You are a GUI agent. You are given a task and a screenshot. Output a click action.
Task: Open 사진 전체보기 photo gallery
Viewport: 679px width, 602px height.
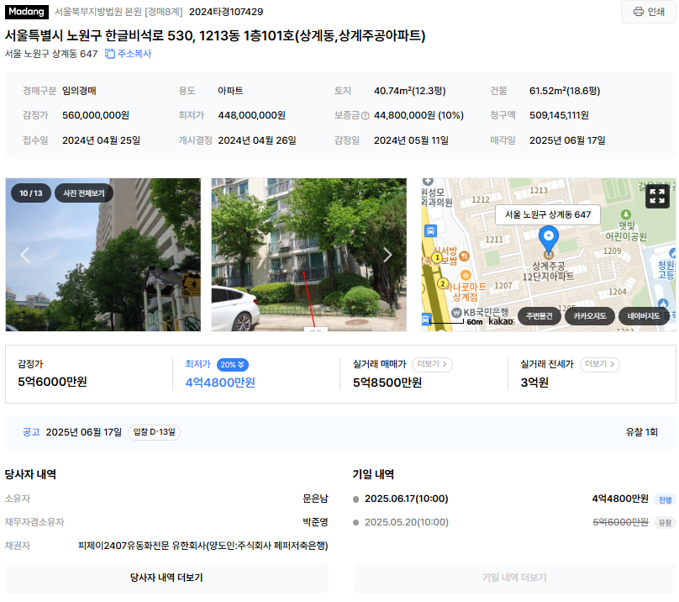[x=84, y=193]
